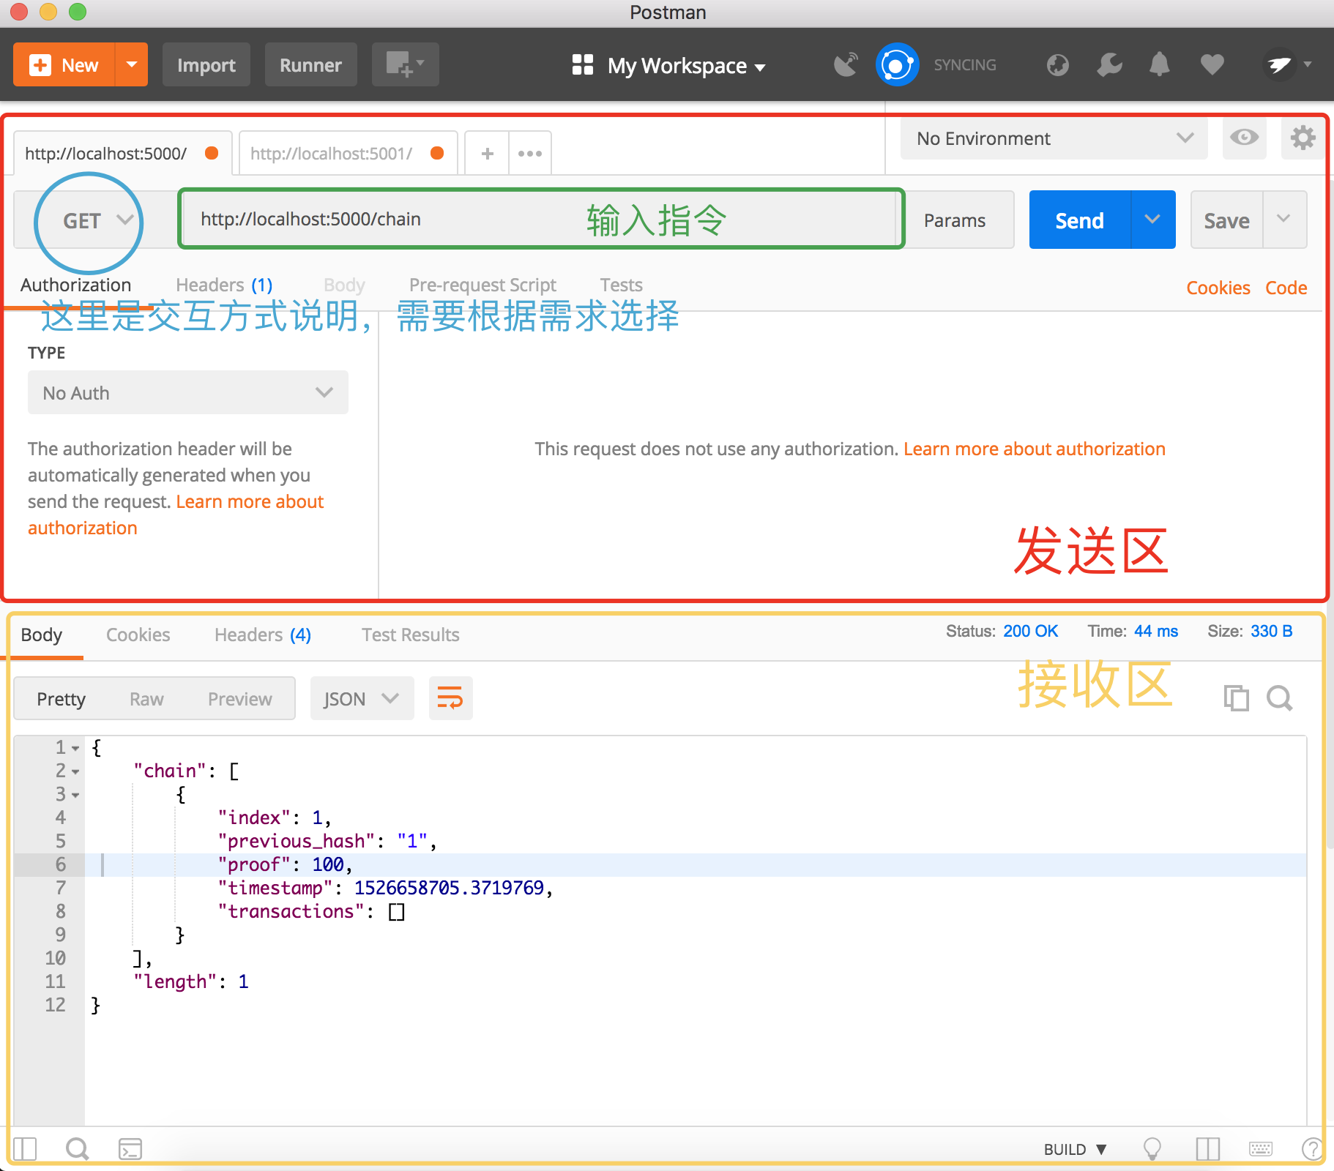Open the Cookies link
The image size is (1334, 1171).
(1218, 288)
